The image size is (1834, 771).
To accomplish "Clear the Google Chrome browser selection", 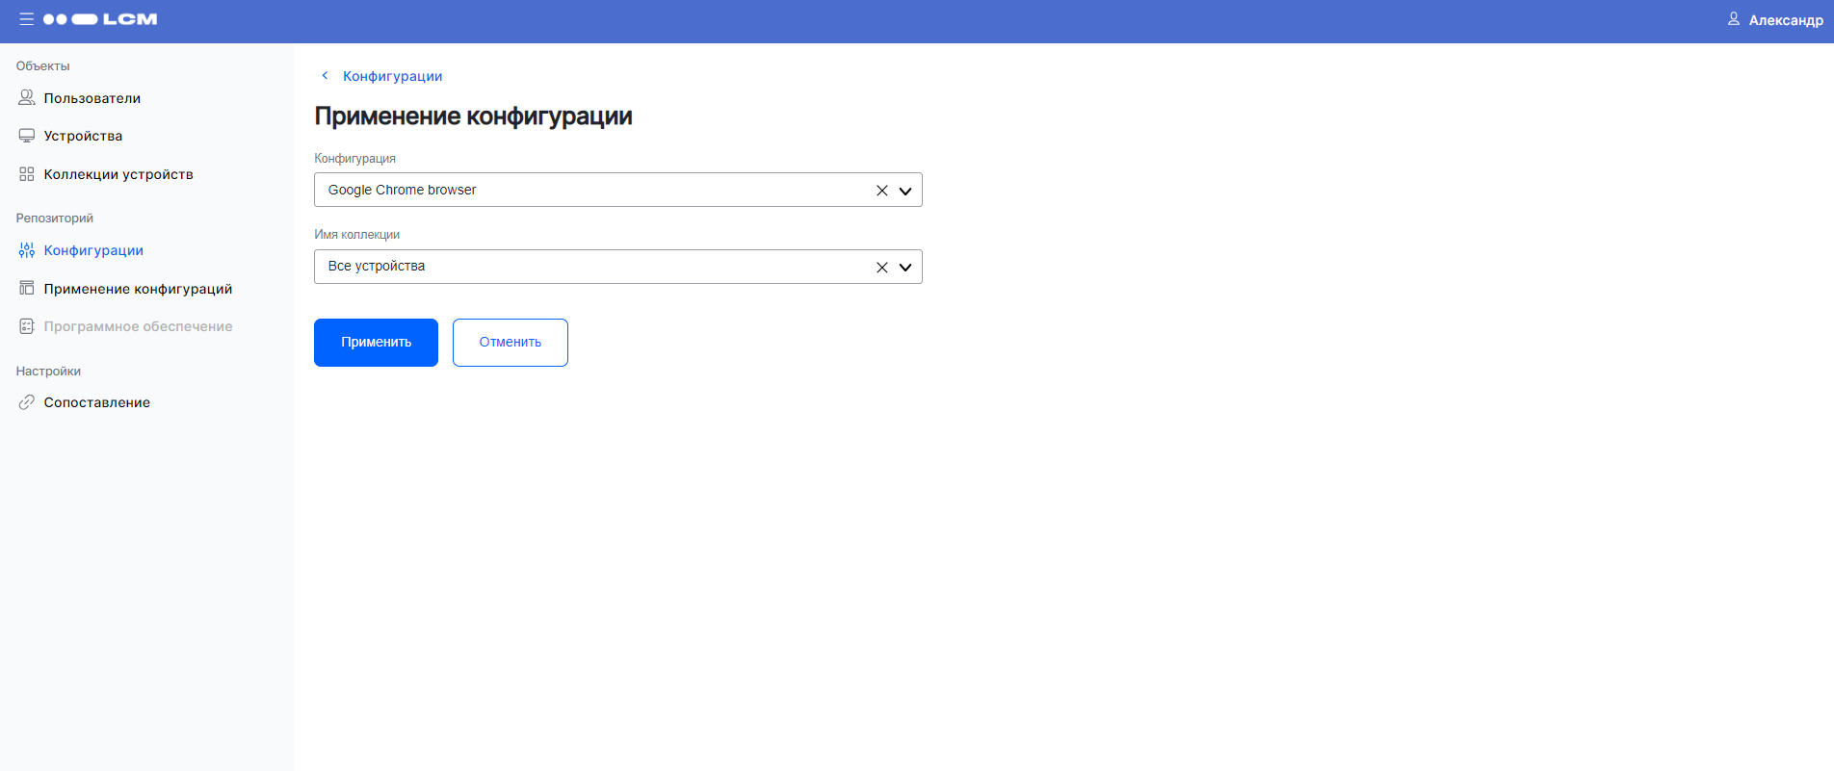I will (881, 191).
